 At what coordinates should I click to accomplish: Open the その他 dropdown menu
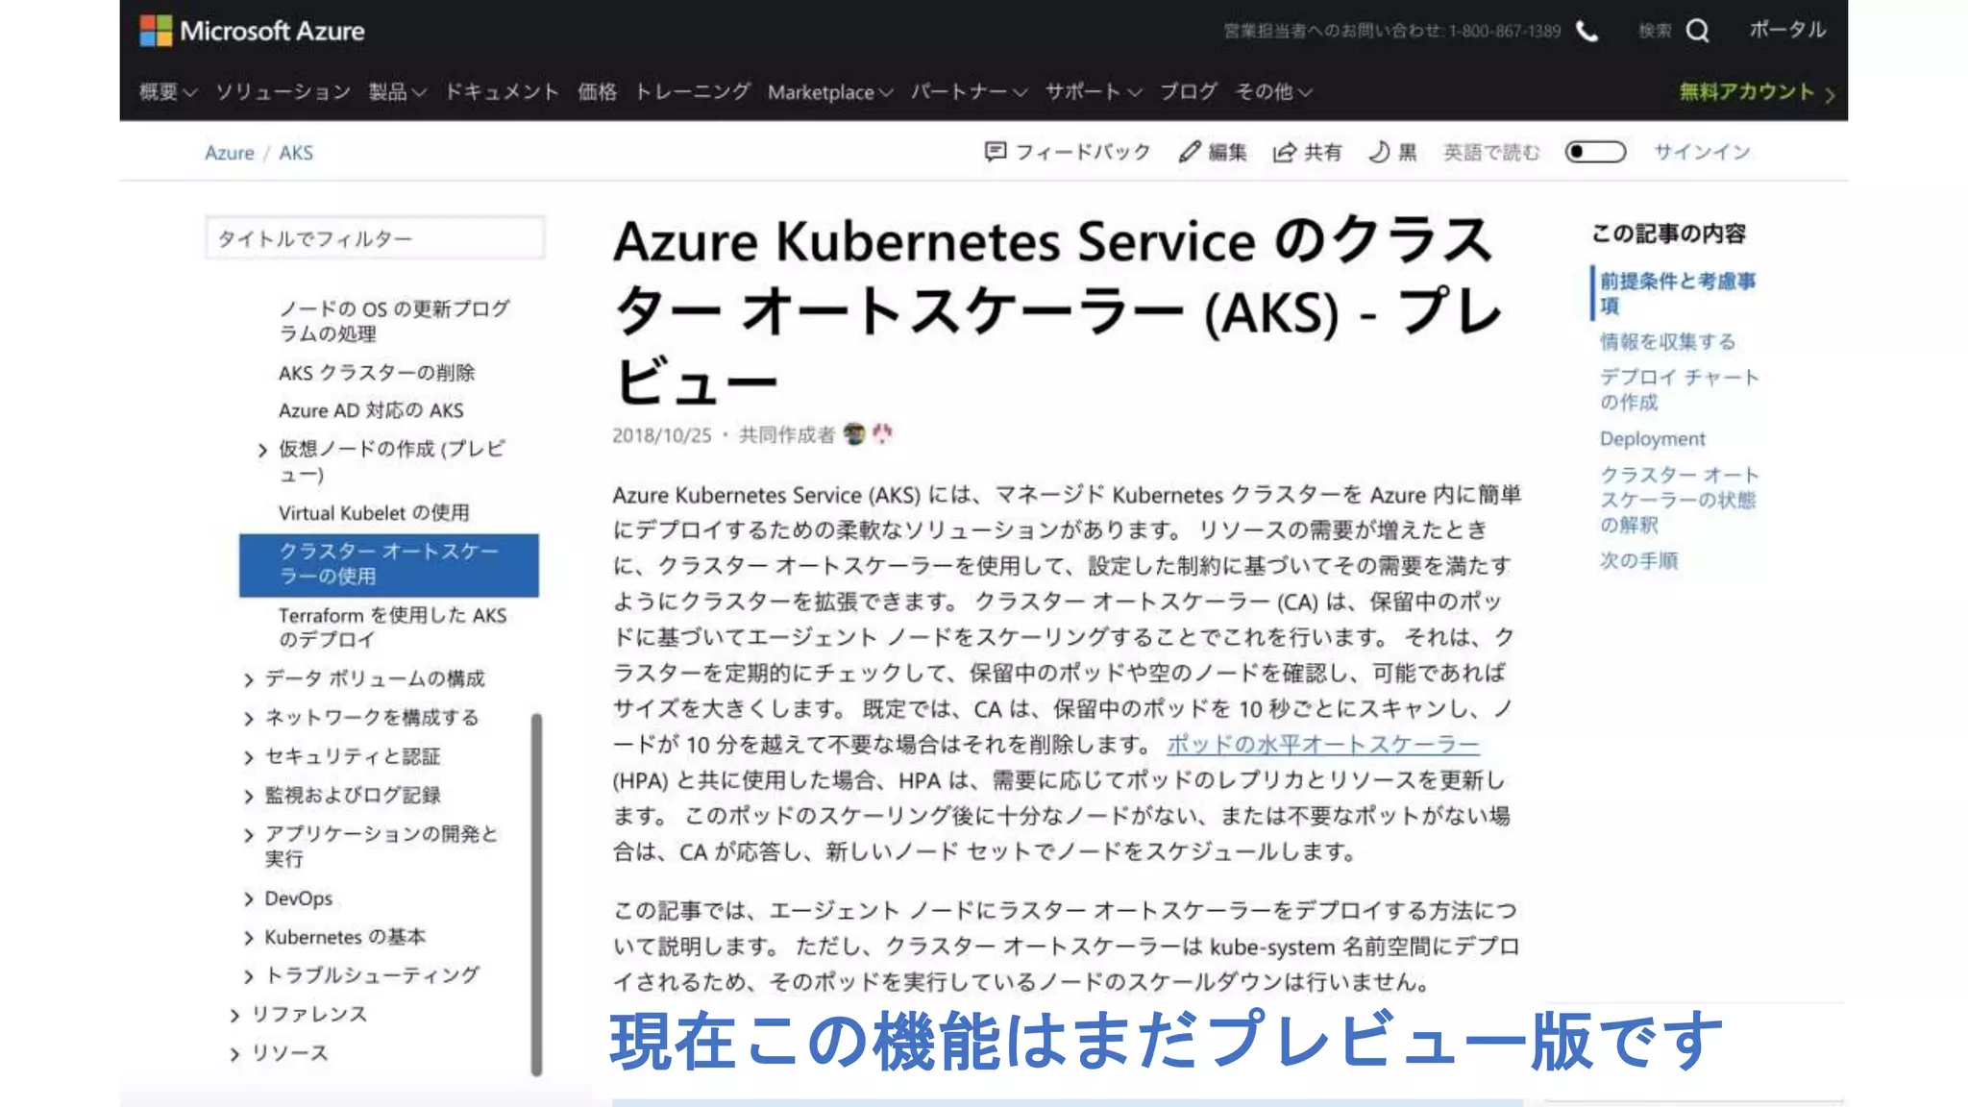(x=1273, y=91)
